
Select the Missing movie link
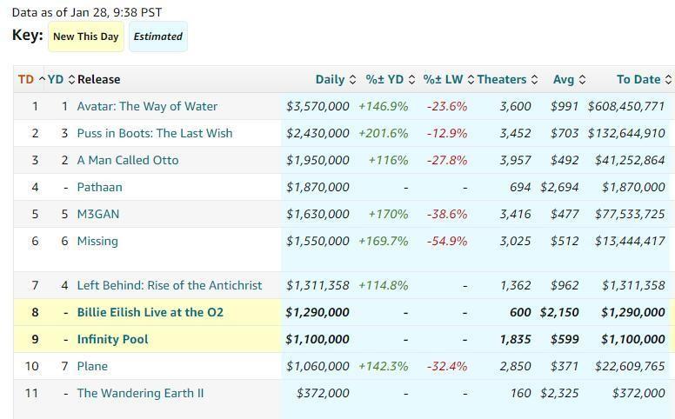[97, 241]
